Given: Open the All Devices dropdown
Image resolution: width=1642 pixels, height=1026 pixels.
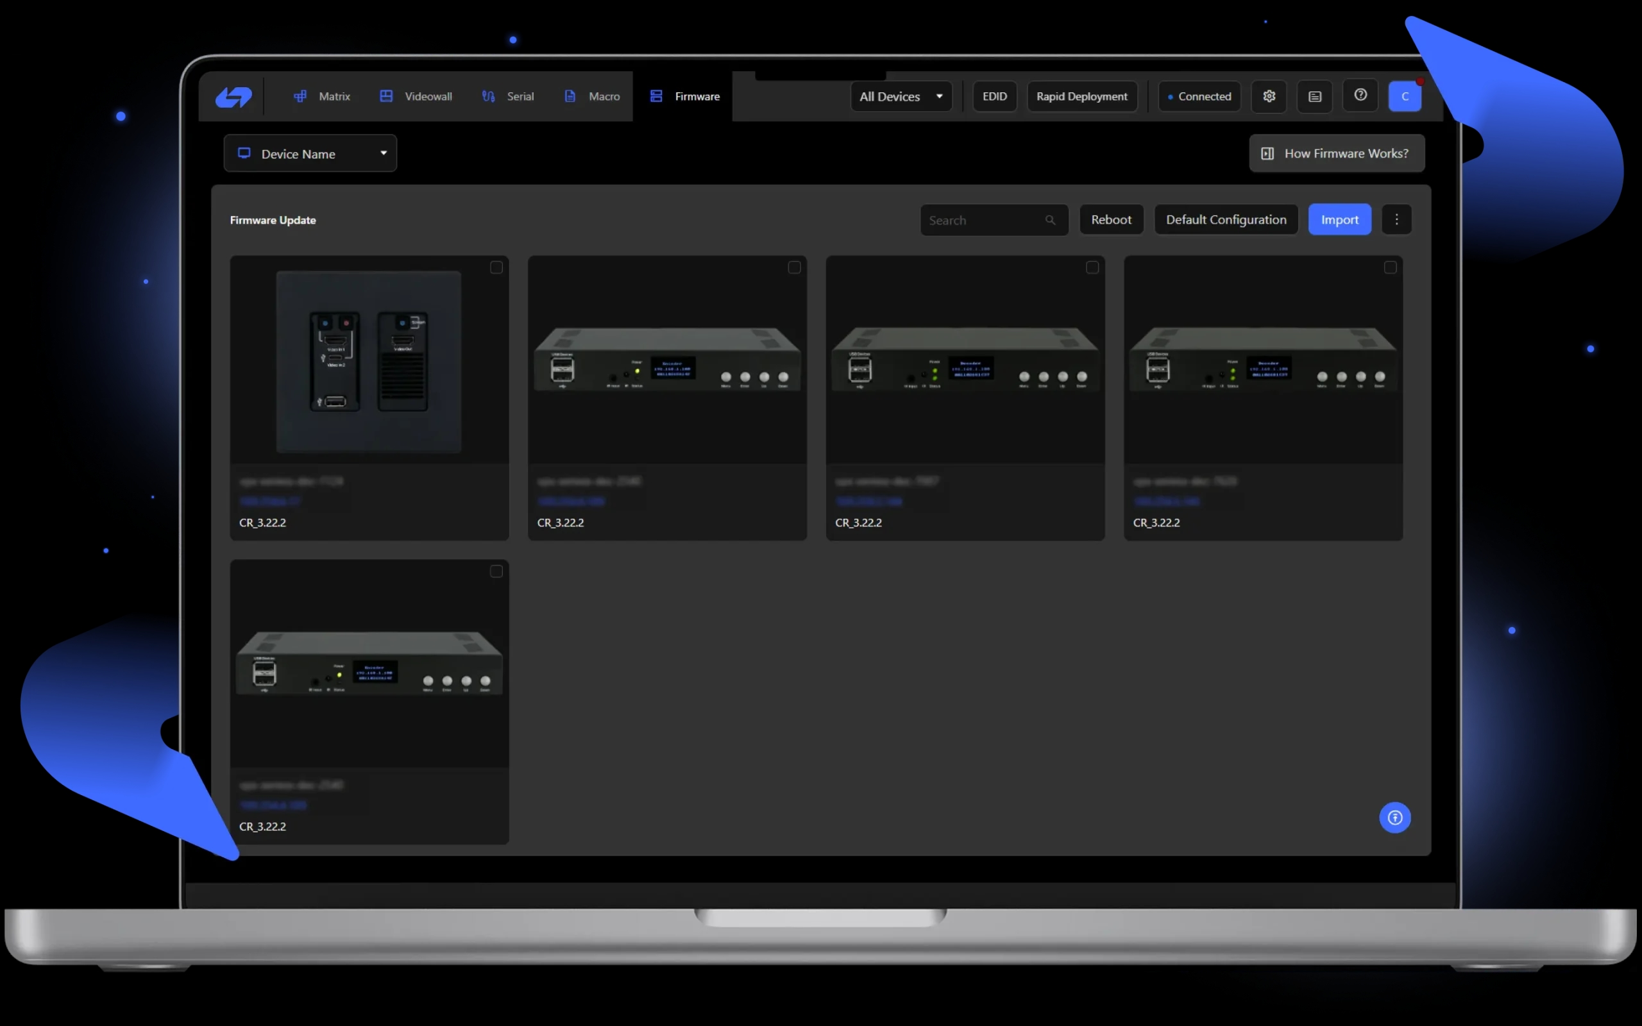Looking at the screenshot, I should (901, 96).
